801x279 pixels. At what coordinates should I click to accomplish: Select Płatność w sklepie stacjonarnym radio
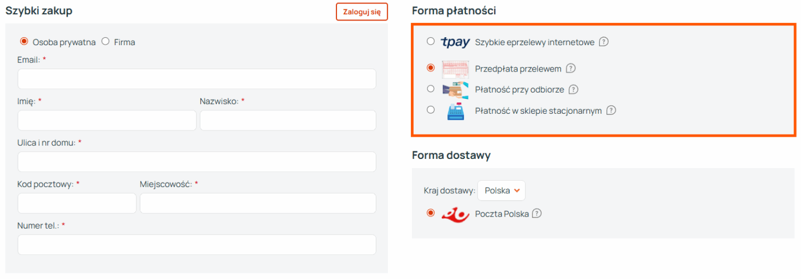[430, 110]
